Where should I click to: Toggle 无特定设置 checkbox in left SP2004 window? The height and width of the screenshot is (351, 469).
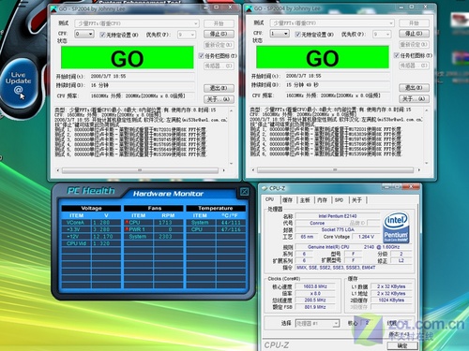pyautogui.click(x=102, y=35)
